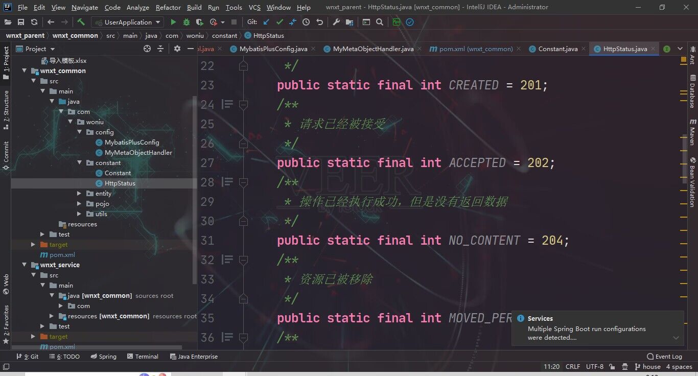
Task: Click the Git compare branches icon
Action: point(293,22)
